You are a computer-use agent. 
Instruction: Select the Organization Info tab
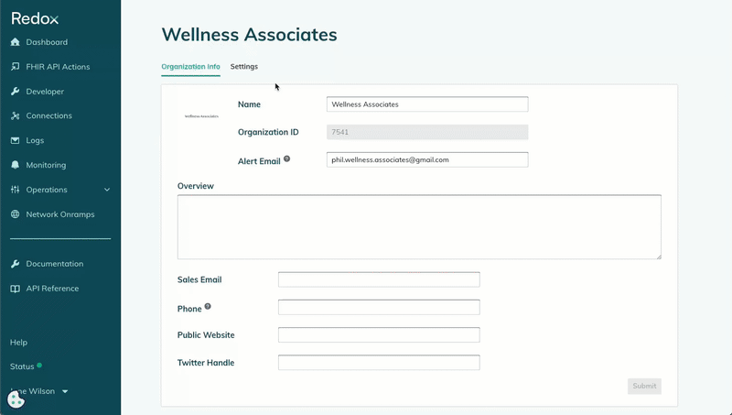click(190, 66)
